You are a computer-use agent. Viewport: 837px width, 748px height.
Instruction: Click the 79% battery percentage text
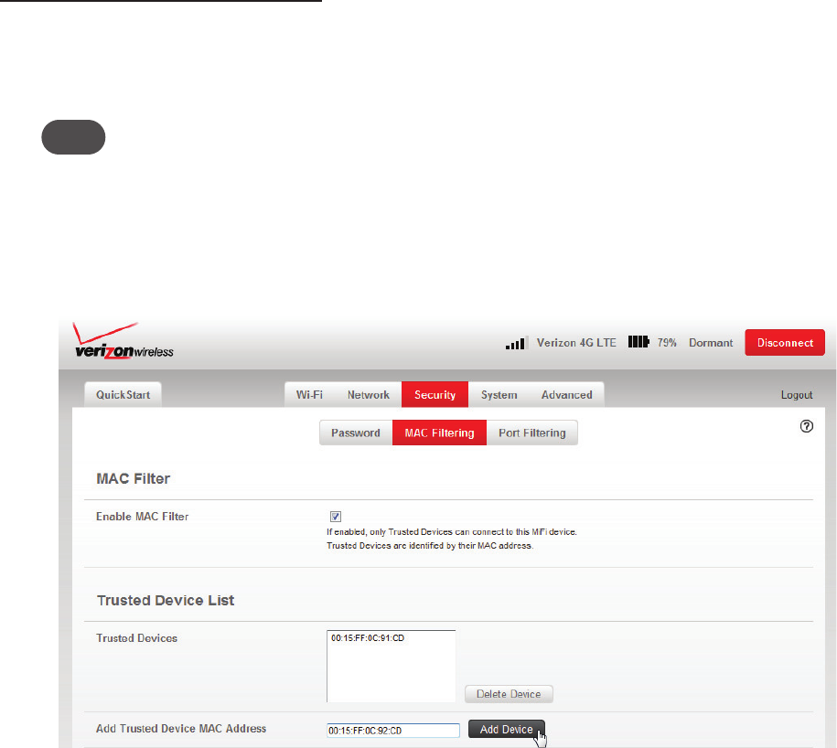667,343
